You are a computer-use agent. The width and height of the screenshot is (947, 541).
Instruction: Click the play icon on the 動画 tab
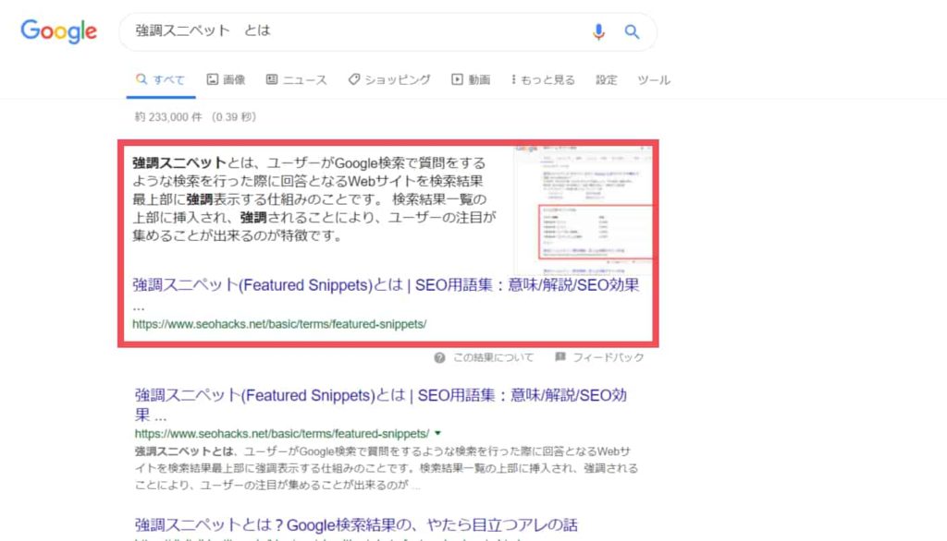(456, 79)
